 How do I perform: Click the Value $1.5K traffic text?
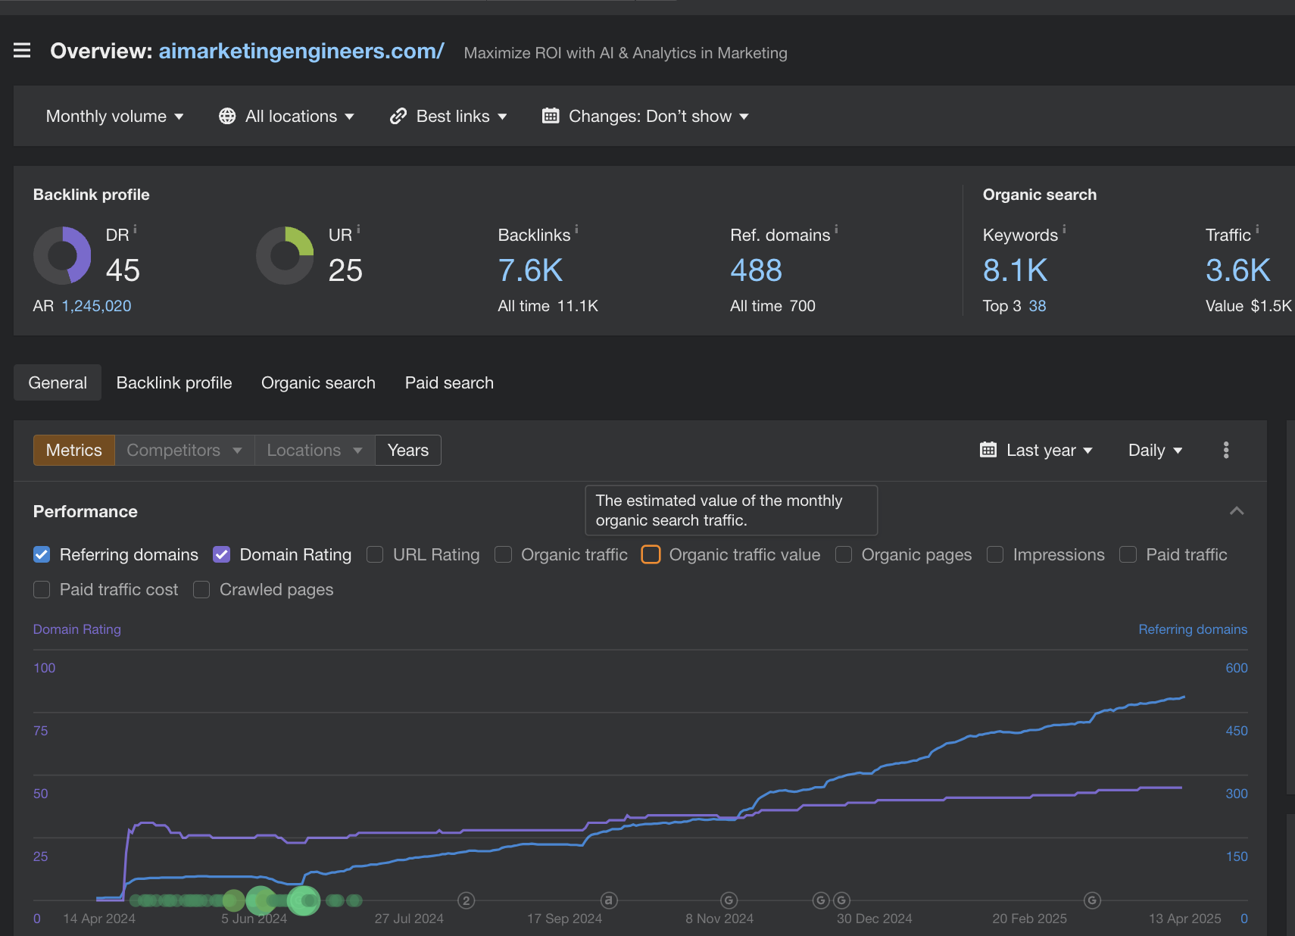click(x=1248, y=306)
